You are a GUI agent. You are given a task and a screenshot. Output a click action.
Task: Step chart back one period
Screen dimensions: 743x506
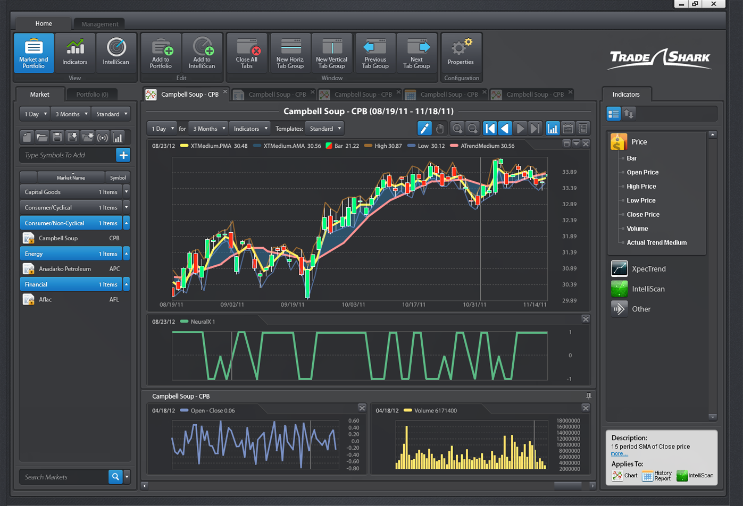click(x=505, y=129)
